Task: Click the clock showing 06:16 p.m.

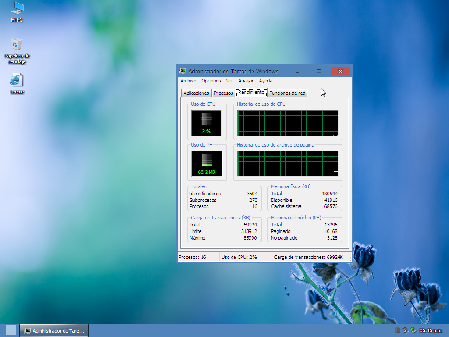Action: (x=432, y=330)
